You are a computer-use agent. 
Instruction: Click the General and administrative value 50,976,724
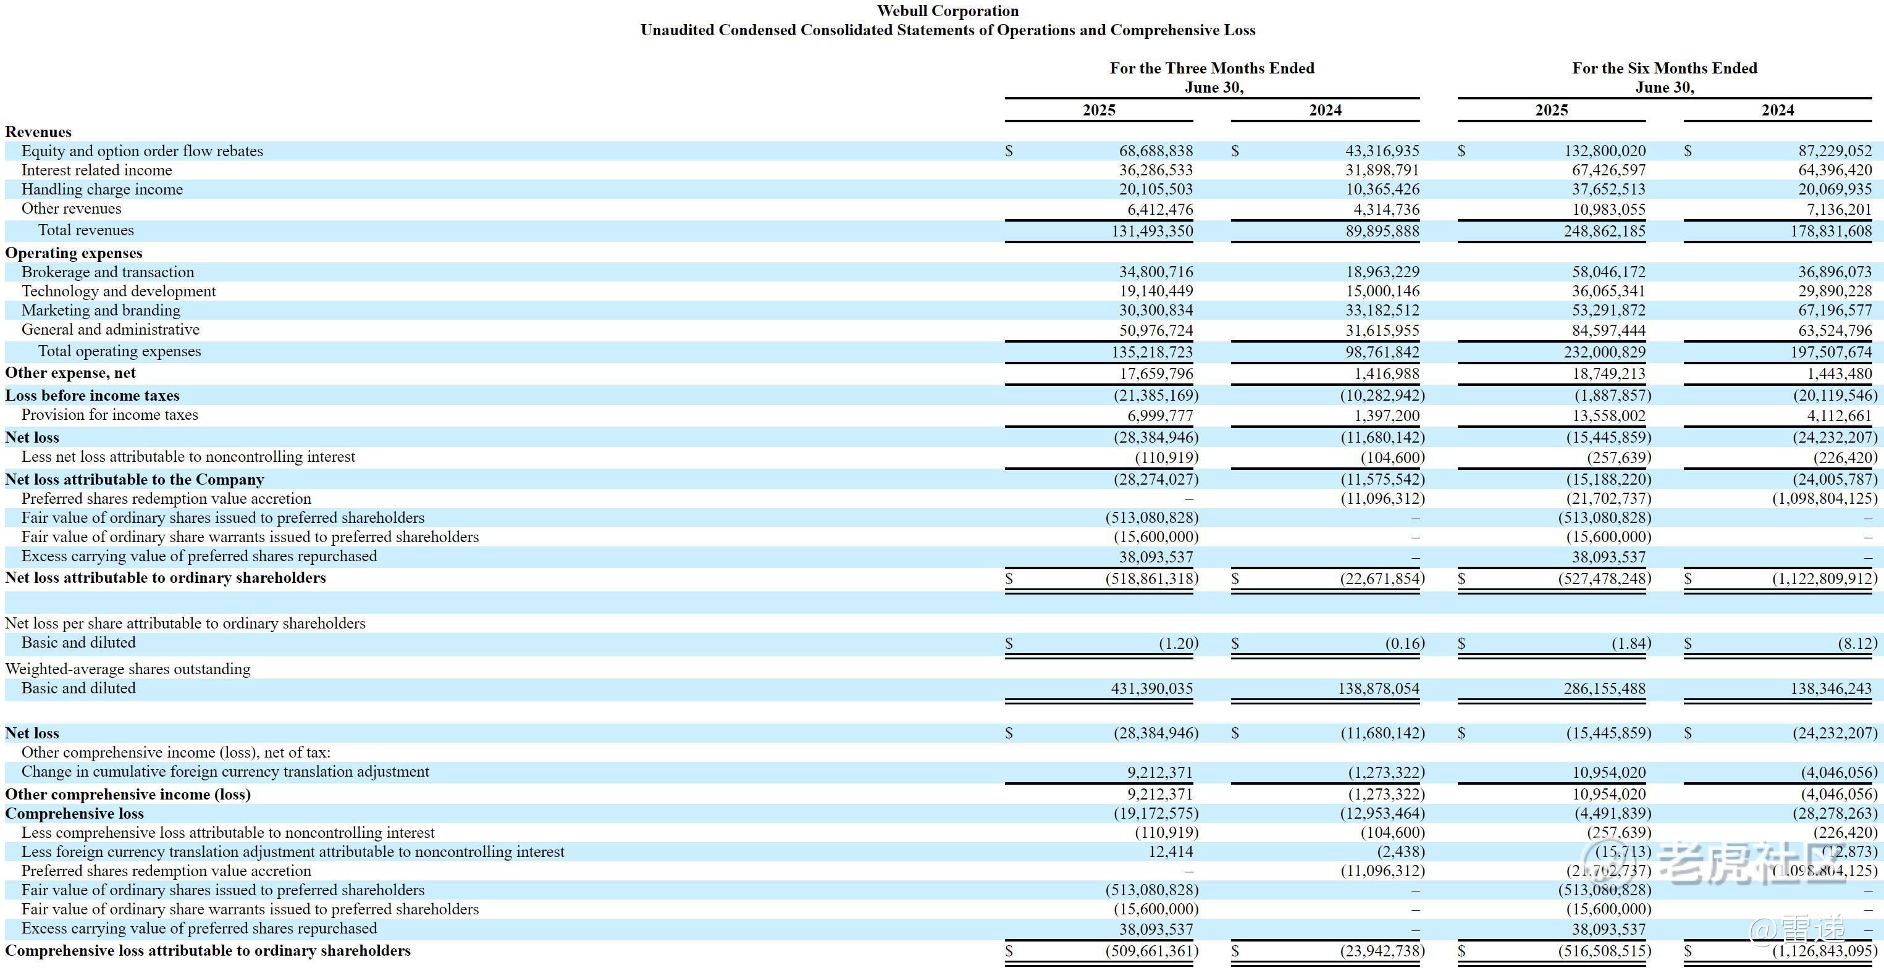click(1156, 330)
